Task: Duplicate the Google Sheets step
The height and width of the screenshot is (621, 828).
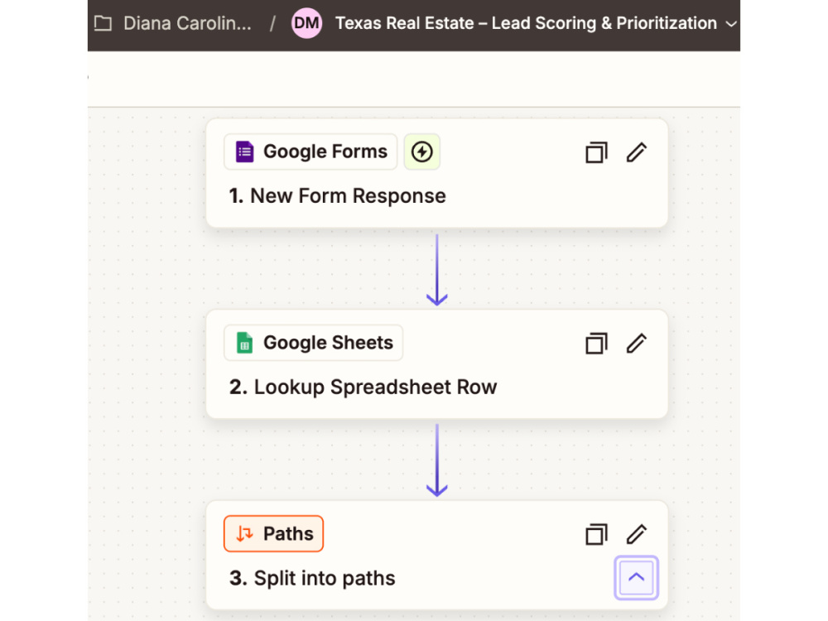Action: 597,344
